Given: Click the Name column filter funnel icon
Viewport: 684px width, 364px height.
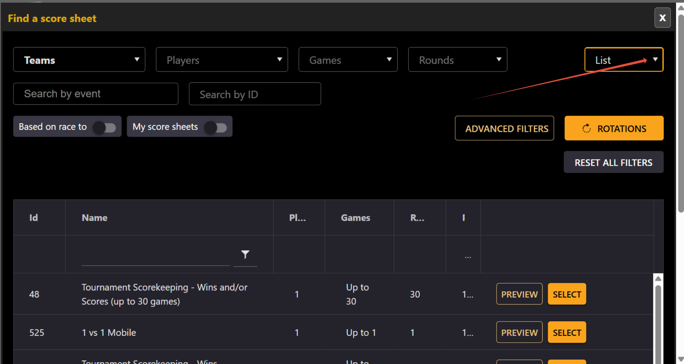Looking at the screenshot, I should point(245,254).
